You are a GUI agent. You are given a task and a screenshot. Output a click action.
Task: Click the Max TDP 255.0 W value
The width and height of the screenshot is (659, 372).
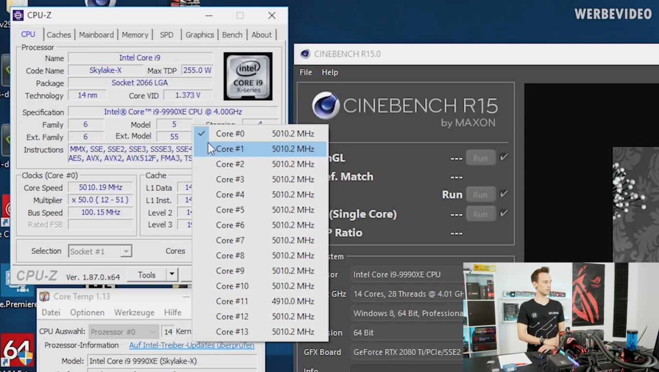[x=197, y=70]
